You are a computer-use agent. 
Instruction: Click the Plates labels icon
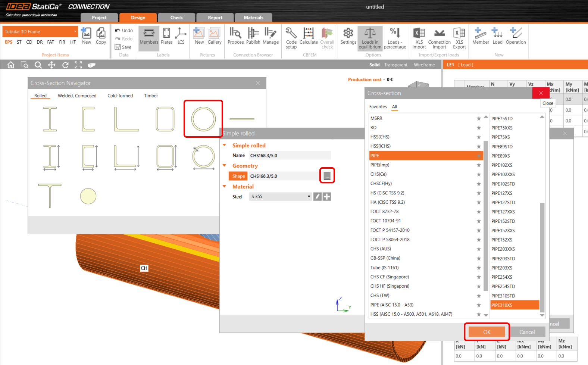[x=166, y=37]
